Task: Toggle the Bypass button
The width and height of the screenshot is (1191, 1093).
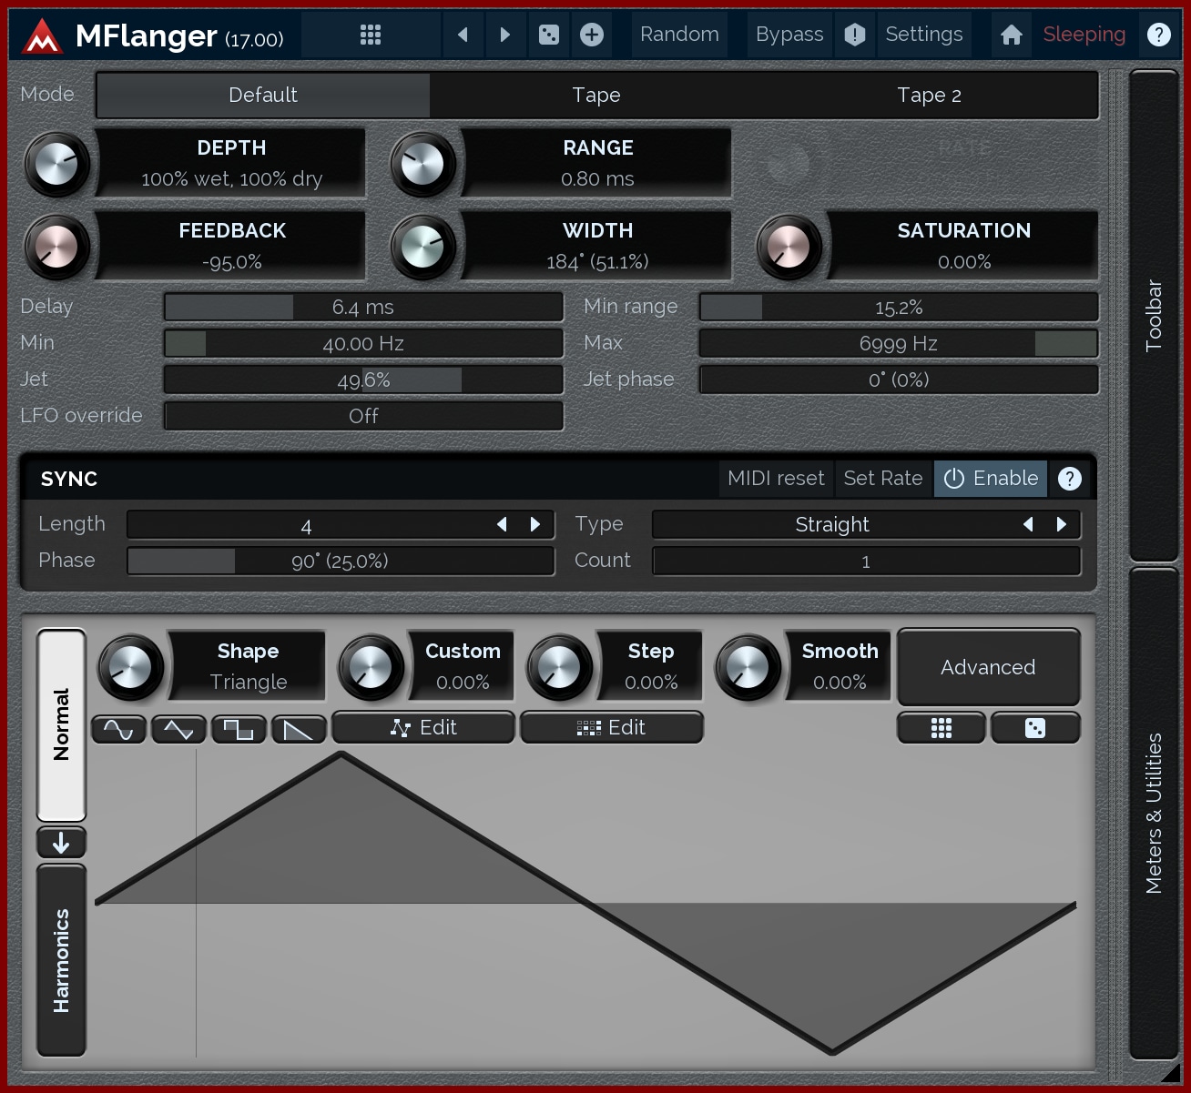Action: coord(789,35)
